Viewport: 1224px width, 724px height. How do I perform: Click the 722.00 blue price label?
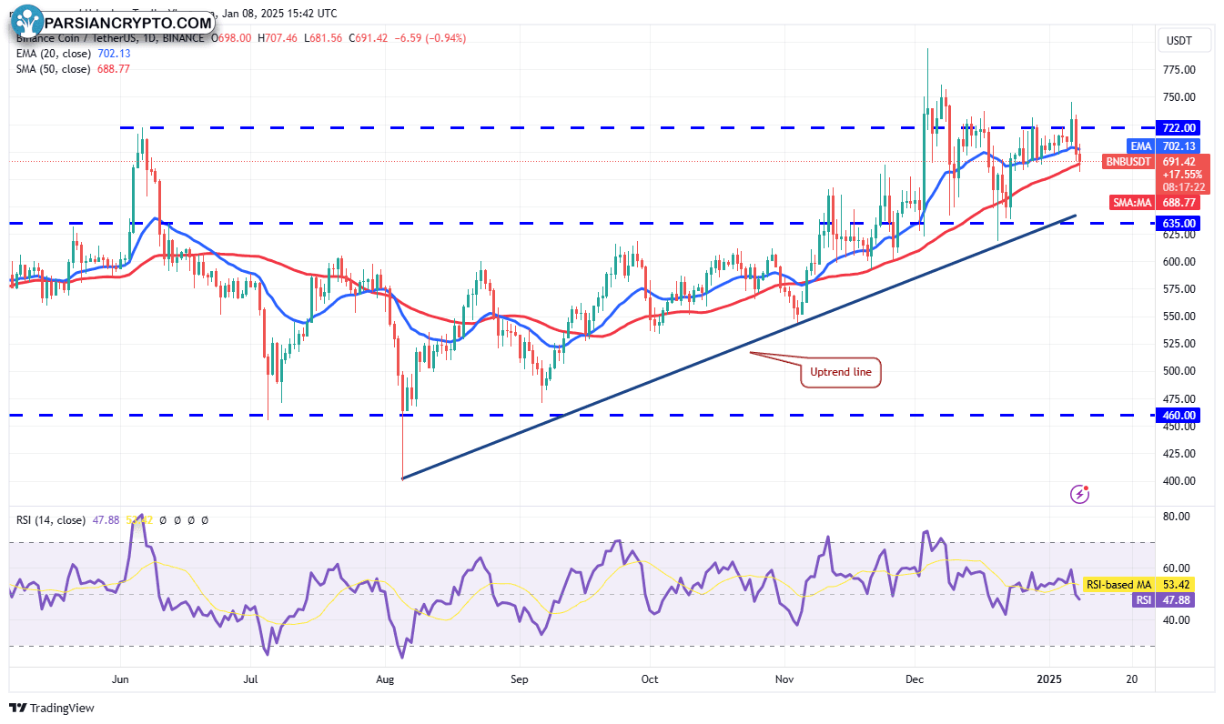click(x=1177, y=127)
